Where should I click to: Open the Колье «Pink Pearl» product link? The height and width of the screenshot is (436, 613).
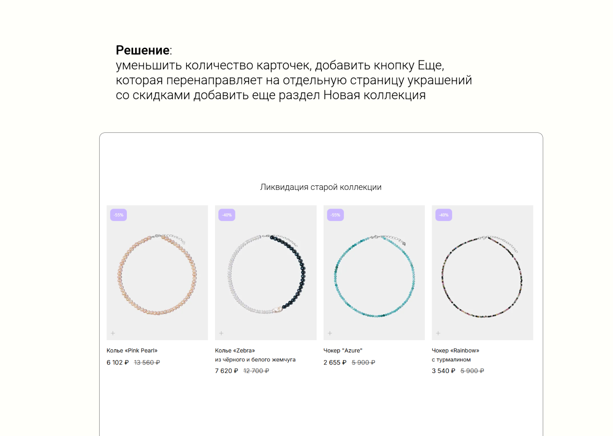pos(132,350)
